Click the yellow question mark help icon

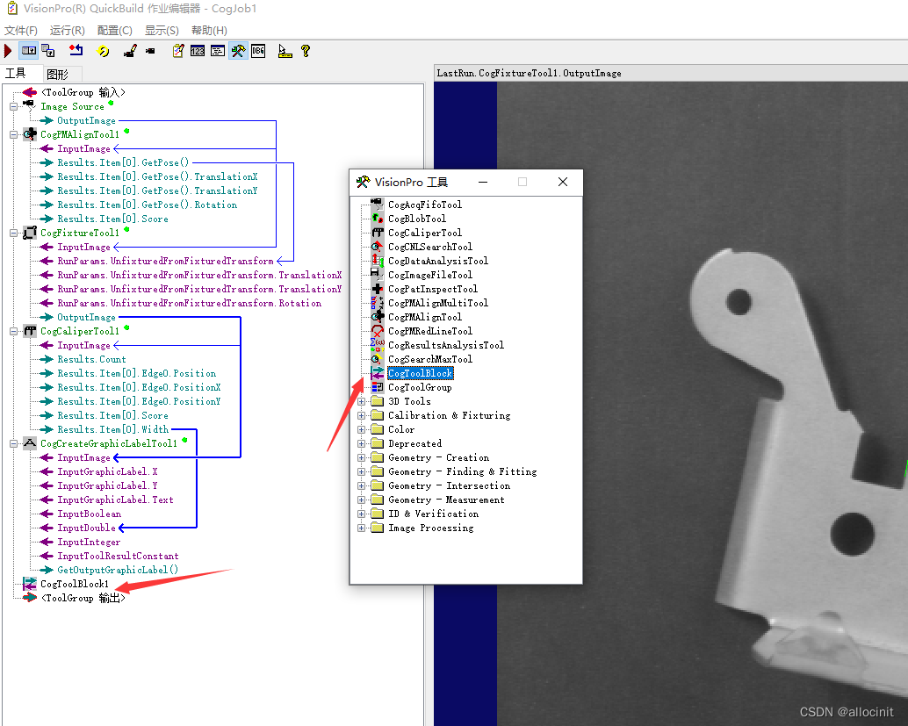pyautogui.click(x=306, y=51)
